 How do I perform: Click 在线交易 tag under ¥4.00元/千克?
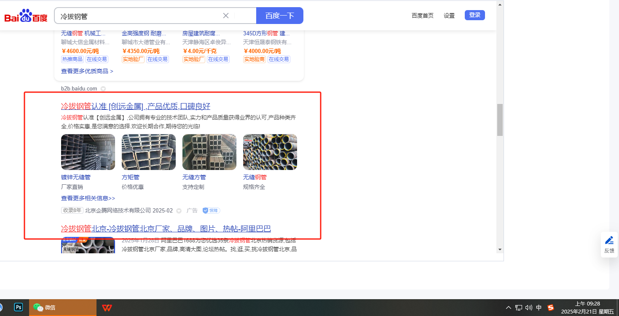point(218,59)
